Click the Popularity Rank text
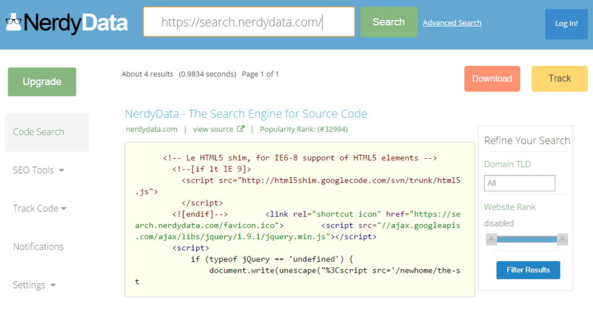Viewport: 593px width, 309px height. coord(303,129)
